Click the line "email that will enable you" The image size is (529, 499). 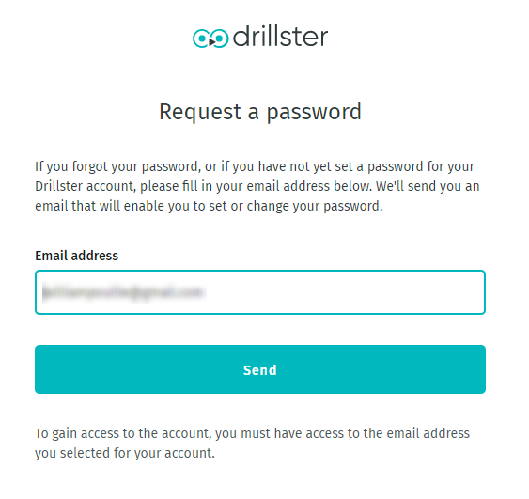point(209,206)
